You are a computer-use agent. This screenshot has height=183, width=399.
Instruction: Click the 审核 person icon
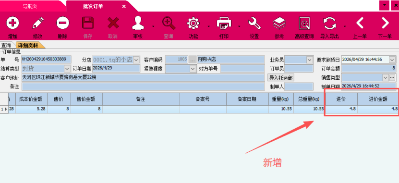(x=138, y=23)
